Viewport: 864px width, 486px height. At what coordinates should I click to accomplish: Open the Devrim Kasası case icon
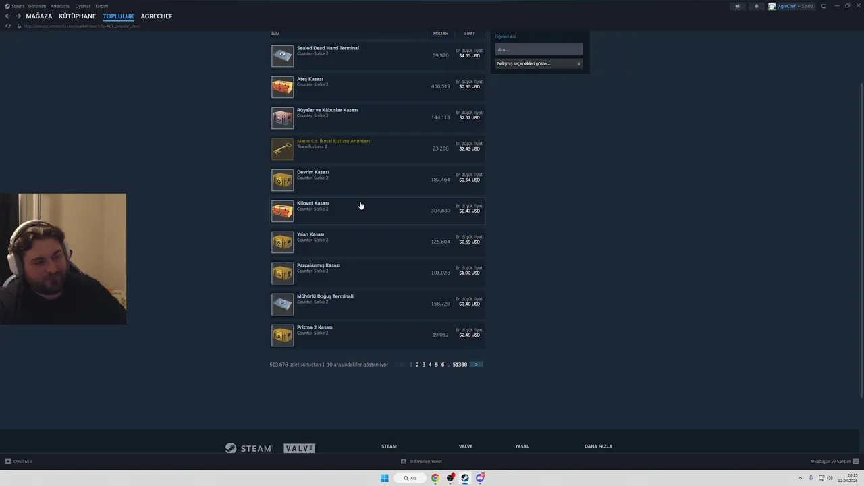tap(282, 180)
